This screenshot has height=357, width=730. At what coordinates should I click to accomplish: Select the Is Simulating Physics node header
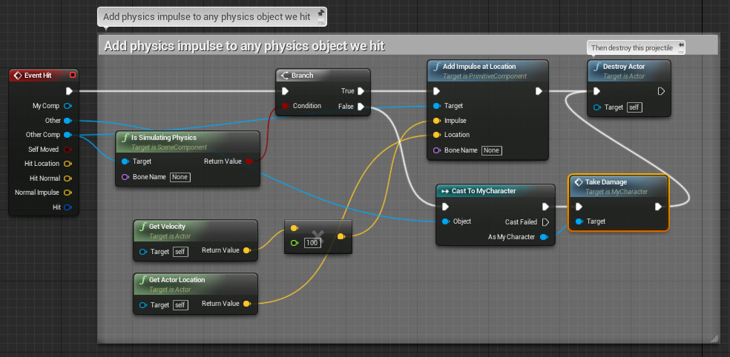tap(188, 141)
